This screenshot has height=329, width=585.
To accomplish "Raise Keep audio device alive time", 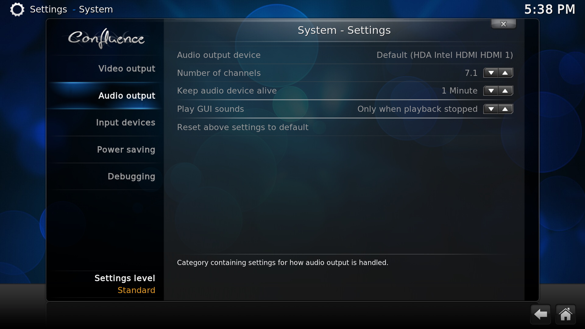I will [x=505, y=91].
